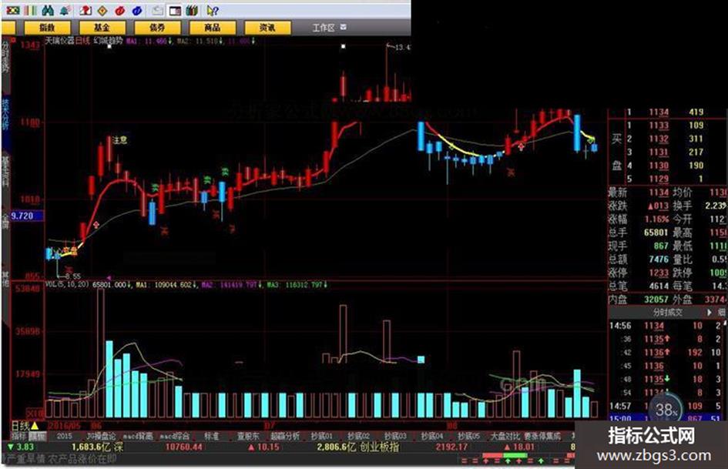Open the 资讯 category button
The width and height of the screenshot is (728, 469).
point(267,28)
